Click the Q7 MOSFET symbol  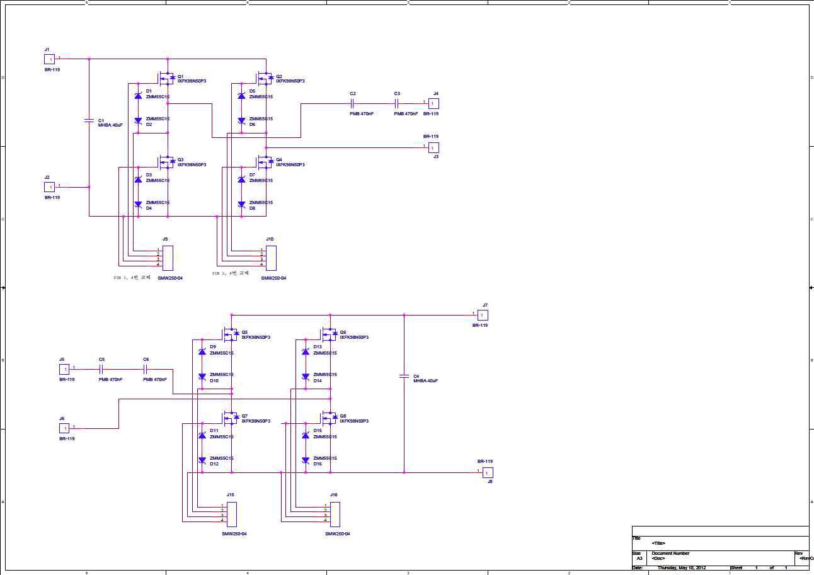point(231,418)
